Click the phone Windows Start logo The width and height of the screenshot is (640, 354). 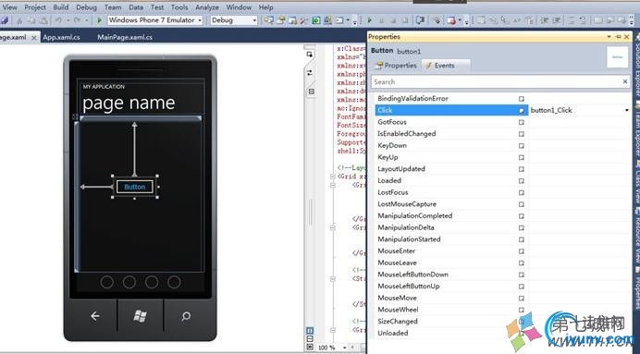click(140, 316)
